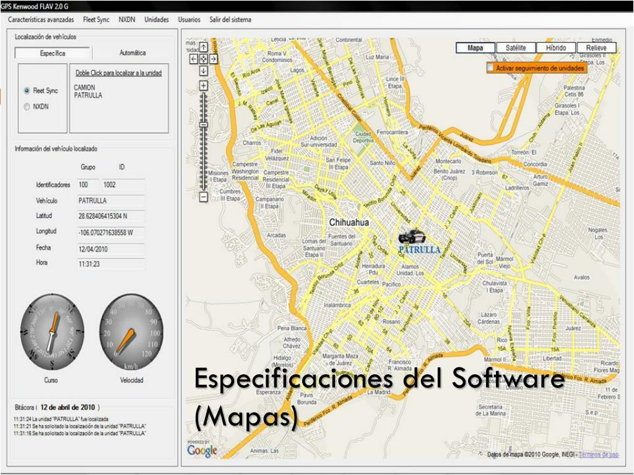Click the Velocidad speedometer gauge
This screenshot has height=475, width=634.
(x=131, y=332)
